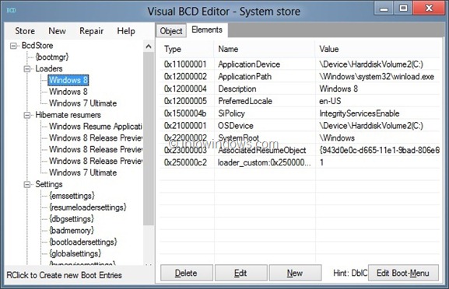This screenshot has width=449, height=289.
Task: Collapse the Hibernate resumers node
Action: pos(27,115)
